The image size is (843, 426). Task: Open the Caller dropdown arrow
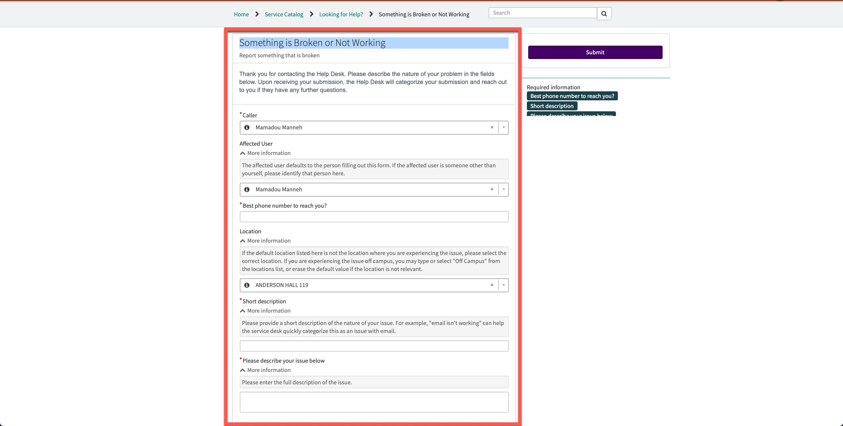click(x=504, y=128)
